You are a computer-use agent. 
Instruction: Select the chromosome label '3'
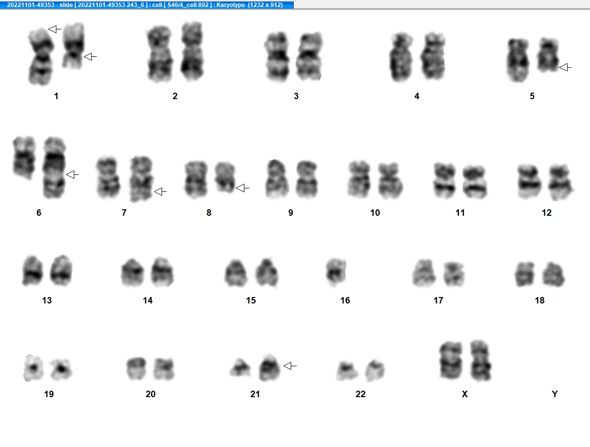coord(296,96)
